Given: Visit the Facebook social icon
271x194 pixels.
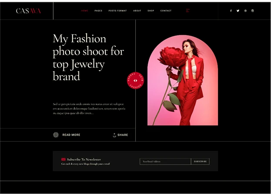Looking at the screenshot, I should pos(231,11).
